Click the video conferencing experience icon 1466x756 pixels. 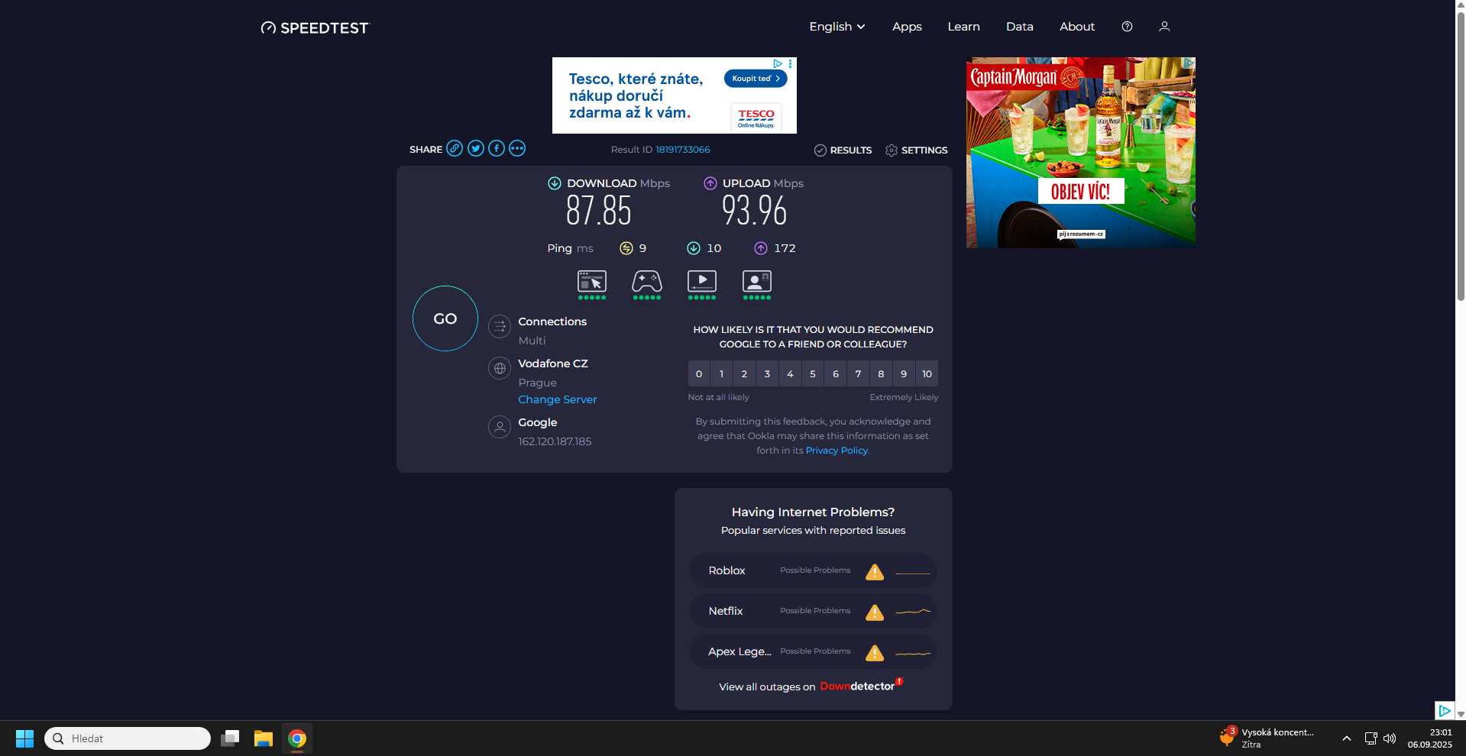[757, 284]
